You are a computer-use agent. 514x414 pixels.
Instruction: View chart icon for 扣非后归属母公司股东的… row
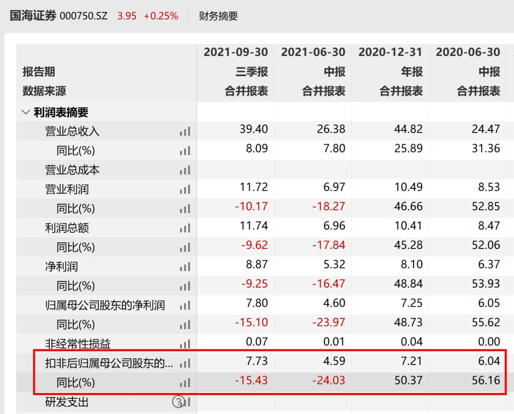185,363
